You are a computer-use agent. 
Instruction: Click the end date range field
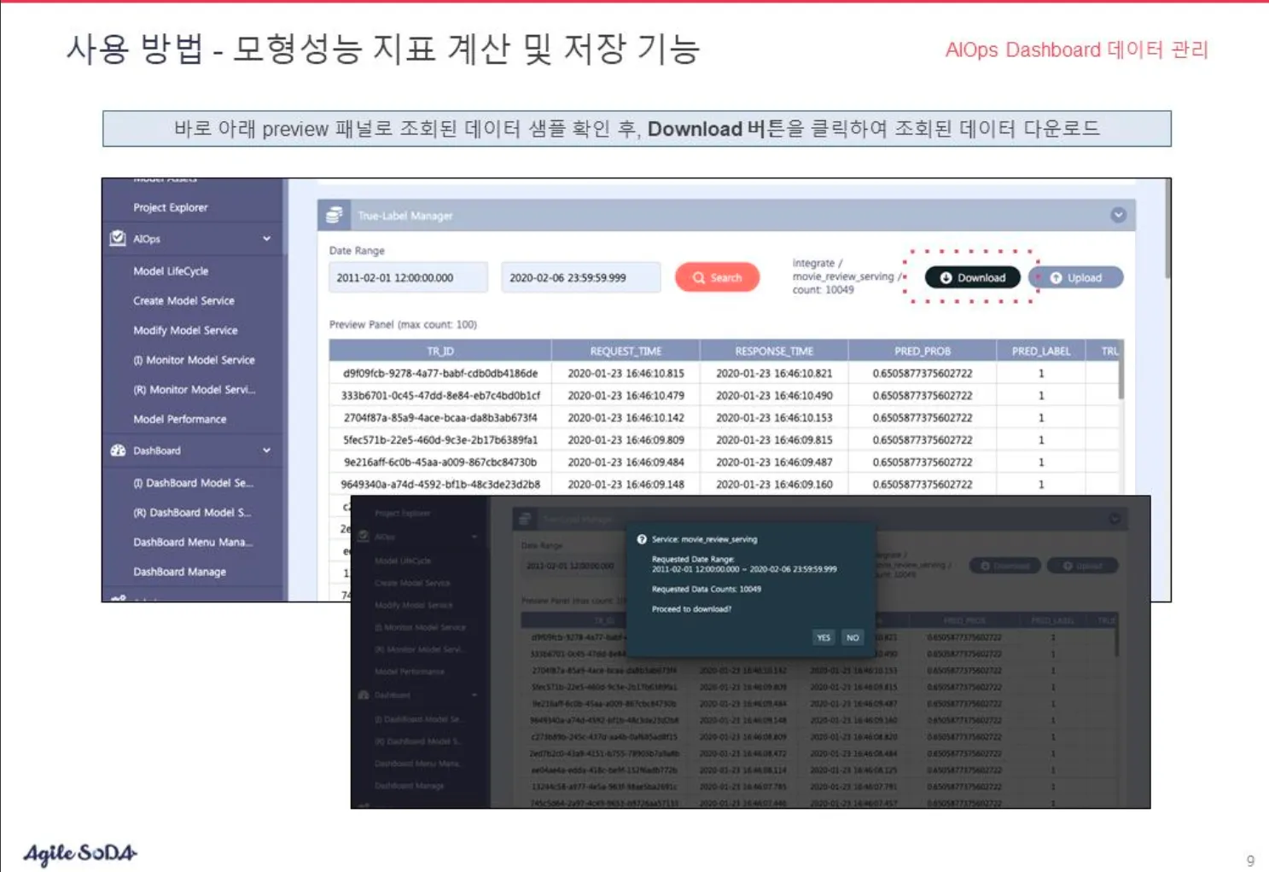[580, 278]
